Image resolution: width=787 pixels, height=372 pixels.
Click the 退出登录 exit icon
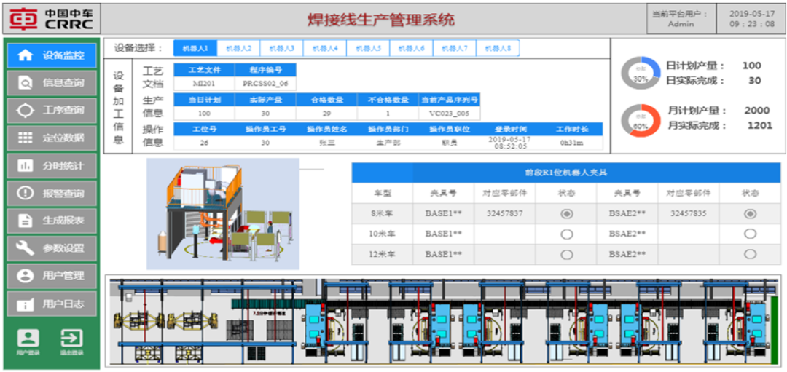click(71, 339)
